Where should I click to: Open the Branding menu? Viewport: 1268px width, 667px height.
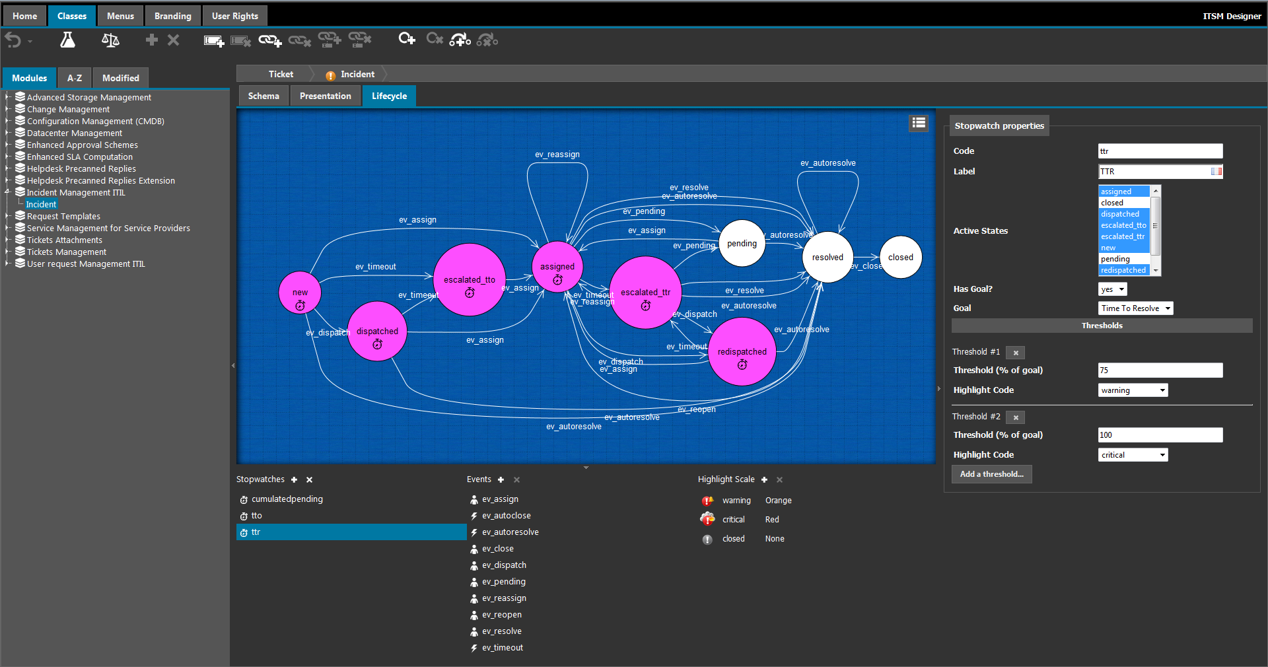point(172,15)
